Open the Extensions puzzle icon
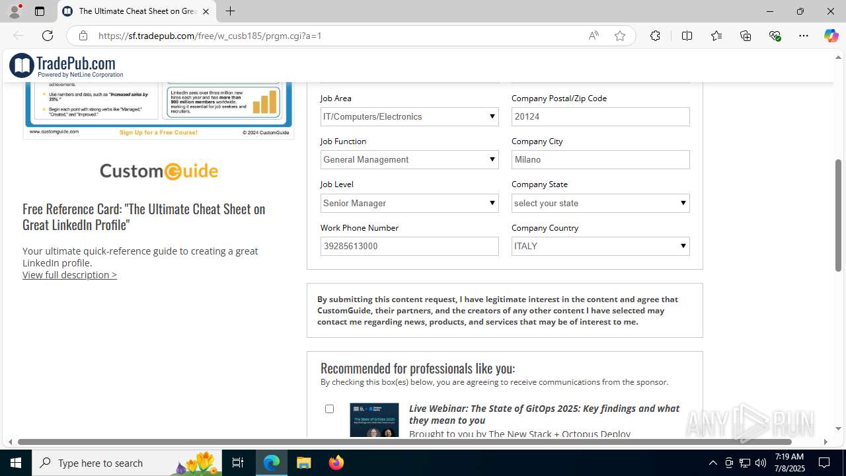The width and height of the screenshot is (846, 476). [x=655, y=36]
